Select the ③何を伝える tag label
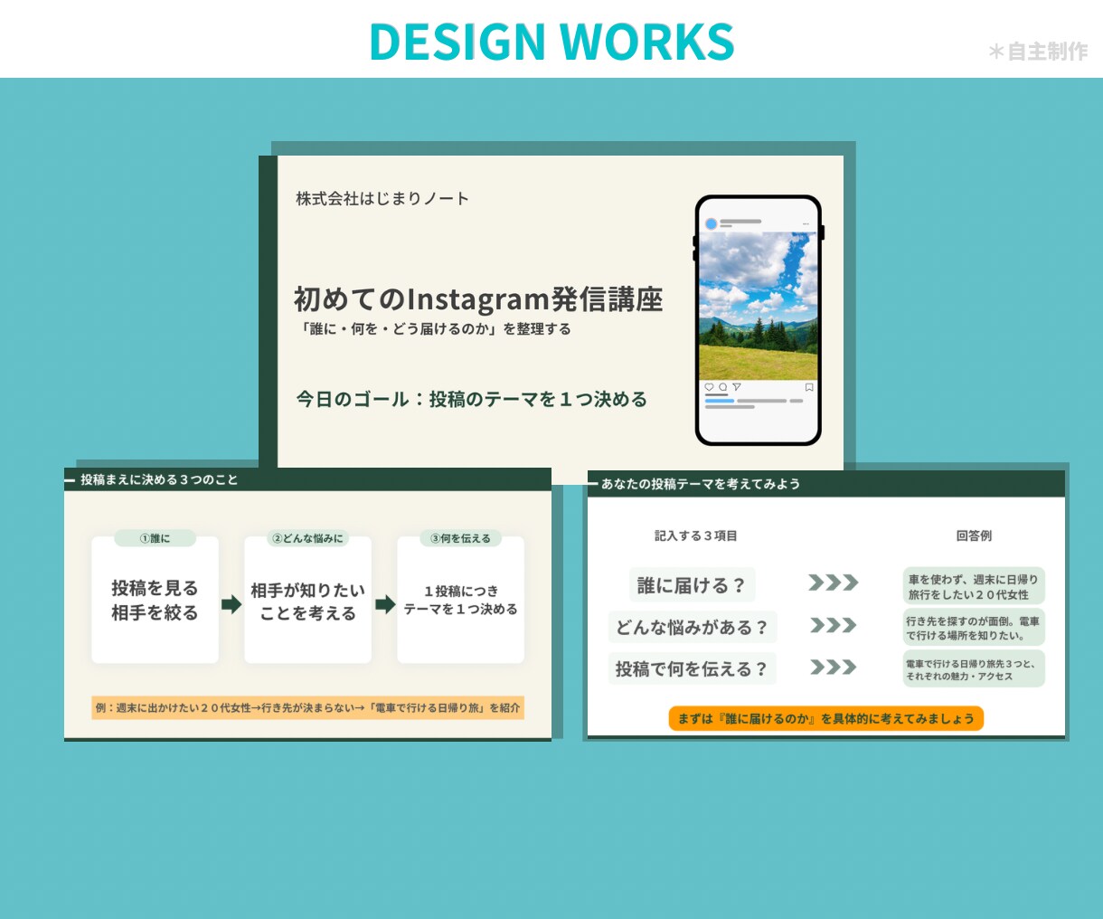The image size is (1103, 919). [x=461, y=538]
